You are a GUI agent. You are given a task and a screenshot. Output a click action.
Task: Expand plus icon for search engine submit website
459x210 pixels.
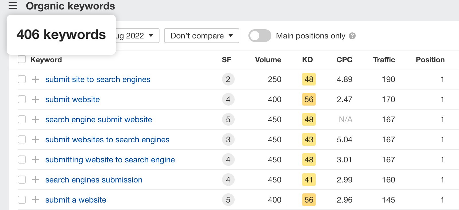click(x=36, y=119)
